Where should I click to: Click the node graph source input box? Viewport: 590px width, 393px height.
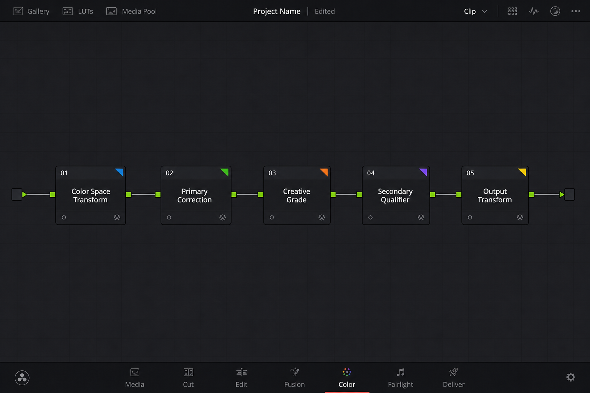(x=17, y=195)
